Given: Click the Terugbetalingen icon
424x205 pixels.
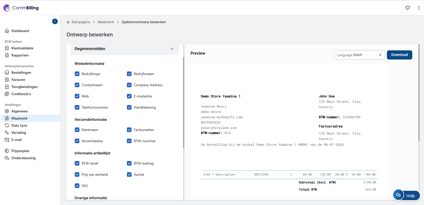Looking at the screenshot, I should [7, 87].
